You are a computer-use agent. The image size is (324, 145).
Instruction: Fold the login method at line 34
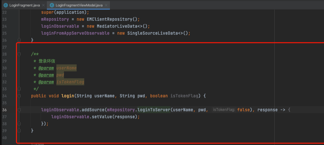tap(19, 96)
